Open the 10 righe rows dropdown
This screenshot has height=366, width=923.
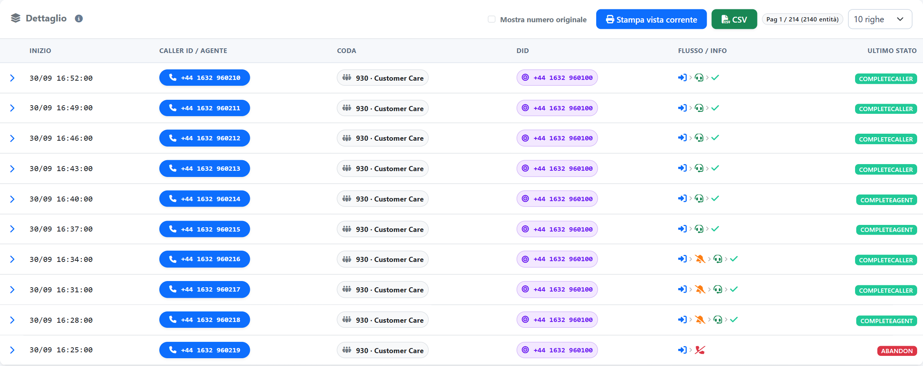click(880, 19)
